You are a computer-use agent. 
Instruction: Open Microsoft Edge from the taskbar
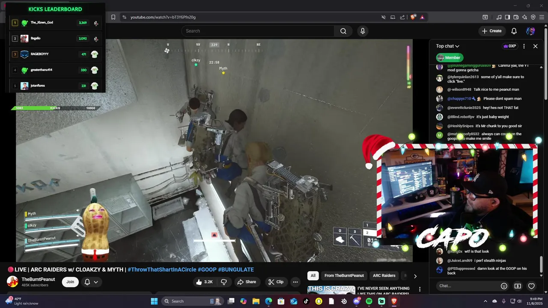pyautogui.click(x=268, y=301)
